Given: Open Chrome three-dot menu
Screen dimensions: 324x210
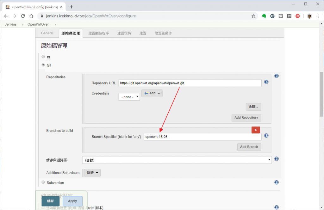Looking at the screenshot, I should [318, 16].
